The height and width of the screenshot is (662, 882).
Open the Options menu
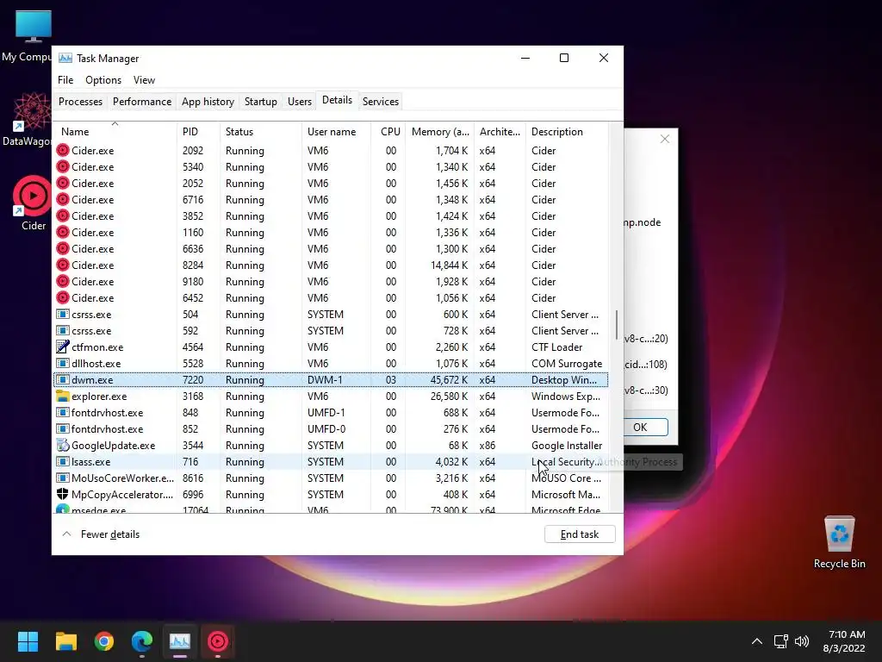point(103,80)
